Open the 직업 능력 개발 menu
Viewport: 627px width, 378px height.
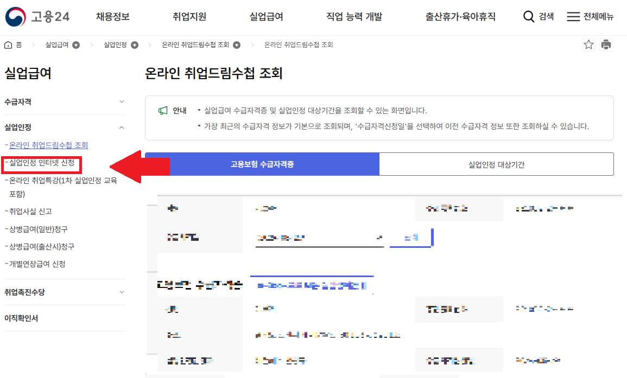click(353, 16)
